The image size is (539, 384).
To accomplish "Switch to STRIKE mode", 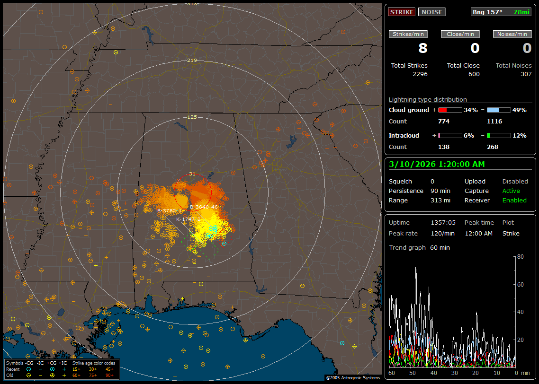I will [x=402, y=12].
